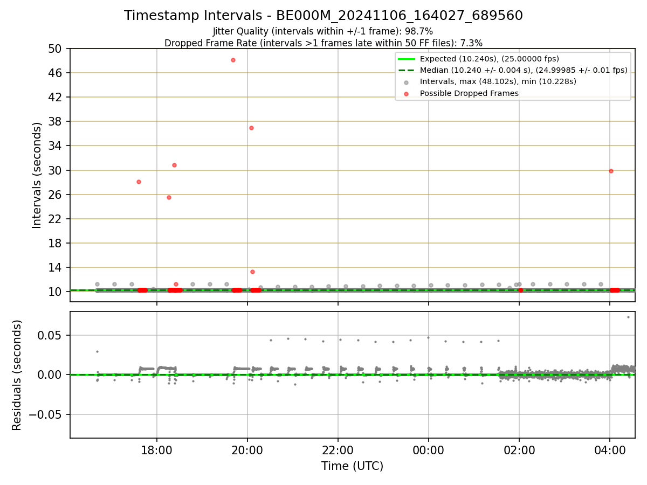Select the "Jitter Quality" 98.7% subtitle line
The height and width of the screenshot is (485, 647).
[x=323, y=31]
